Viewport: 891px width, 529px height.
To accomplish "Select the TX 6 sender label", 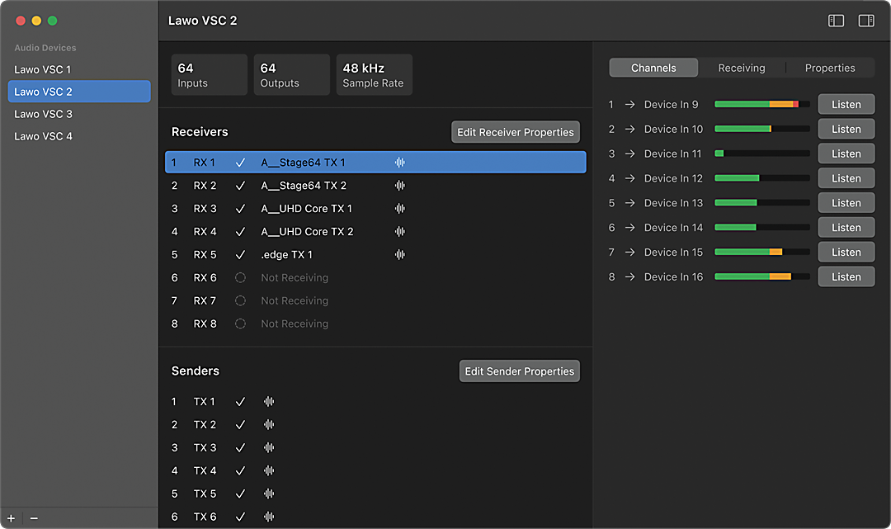I will (205, 517).
